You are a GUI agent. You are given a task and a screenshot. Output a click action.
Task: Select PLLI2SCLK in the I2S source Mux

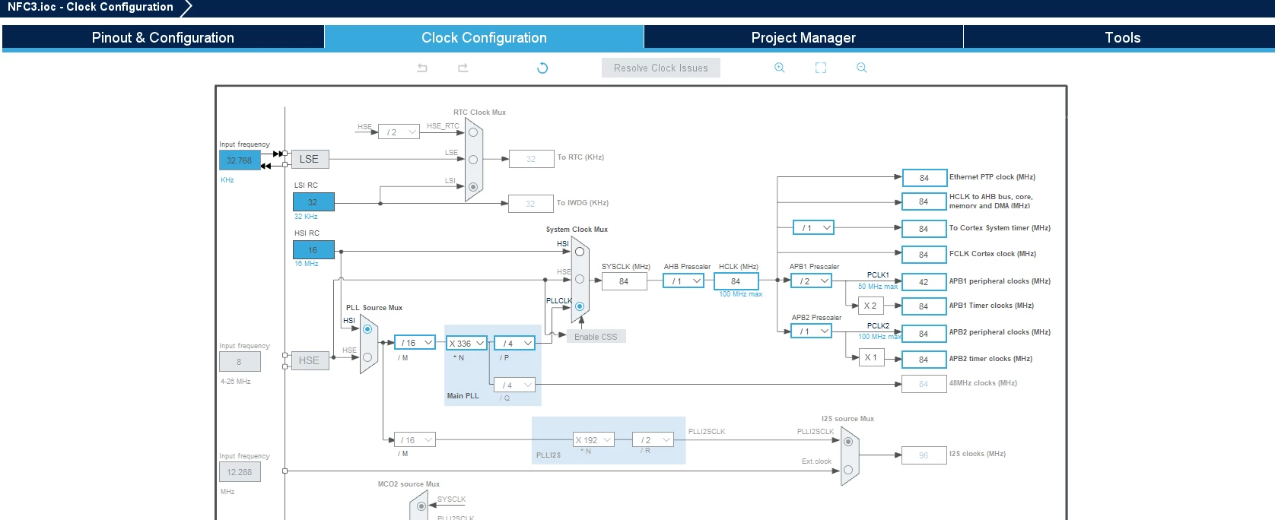point(848,442)
